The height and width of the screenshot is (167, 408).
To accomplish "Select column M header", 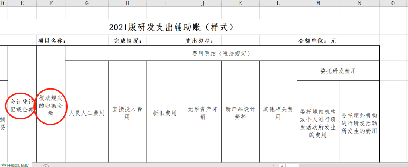I will (x=318, y=3).
